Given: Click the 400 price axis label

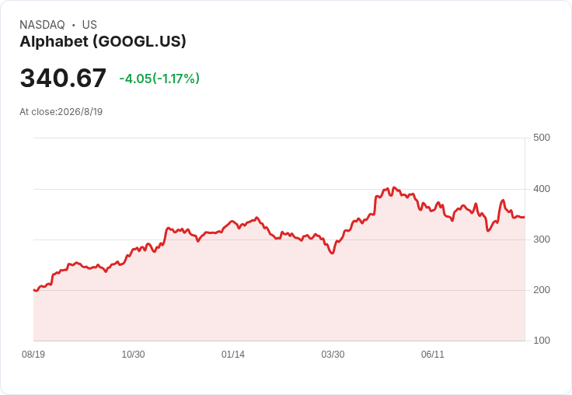Looking at the screenshot, I should tap(542, 189).
